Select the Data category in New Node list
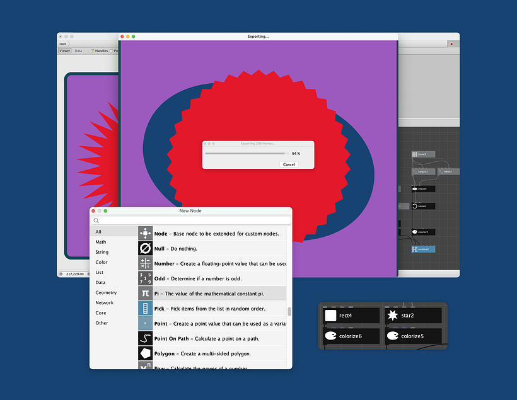The image size is (517, 400). (114, 283)
